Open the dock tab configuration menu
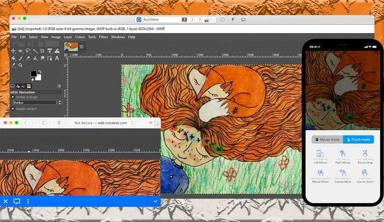 59,86
